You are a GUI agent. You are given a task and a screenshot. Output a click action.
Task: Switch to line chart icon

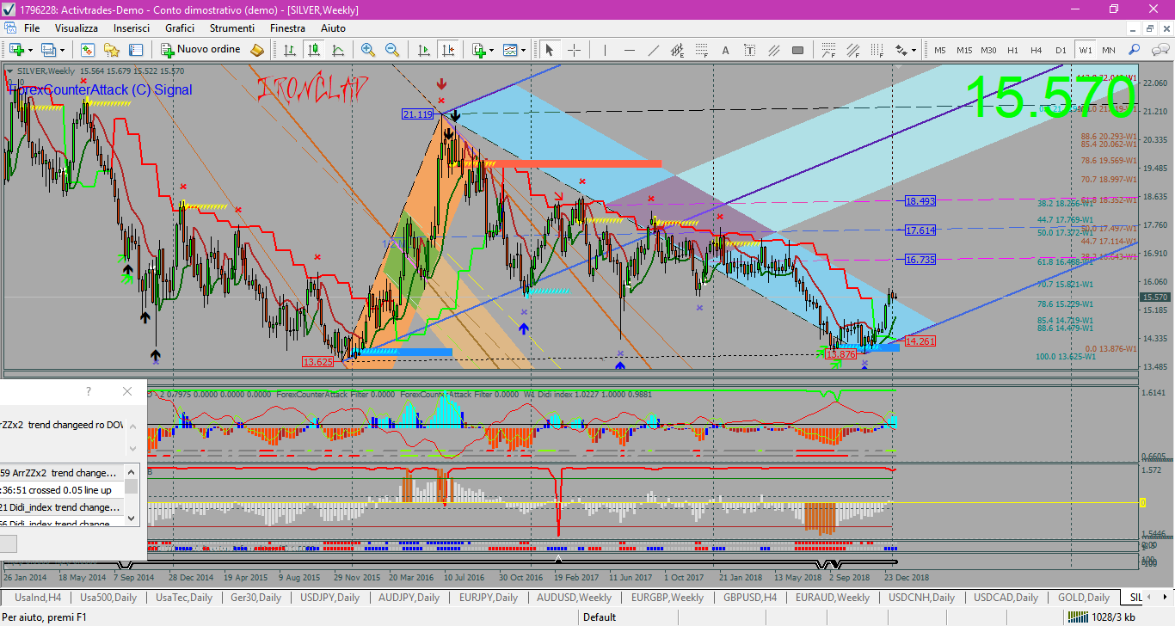coord(338,50)
